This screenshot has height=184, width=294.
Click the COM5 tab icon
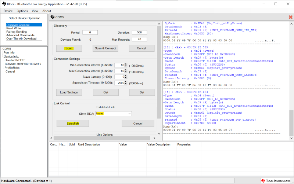(x=53, y=17)
